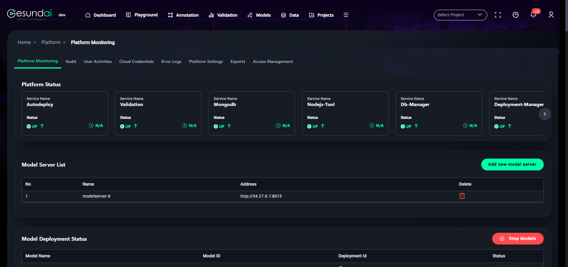Switch to the Access Management tab
568x267 pixels.
[x=273, y=61]
